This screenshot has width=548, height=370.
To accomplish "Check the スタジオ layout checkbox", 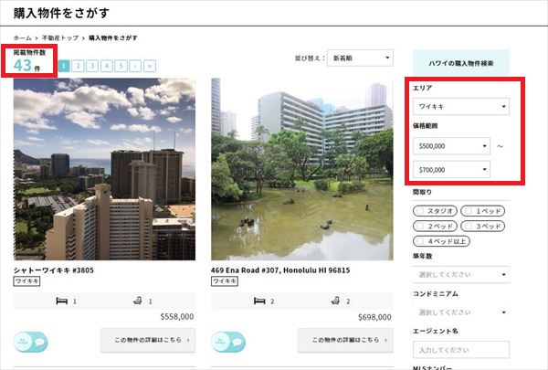I will click(420, 211).
